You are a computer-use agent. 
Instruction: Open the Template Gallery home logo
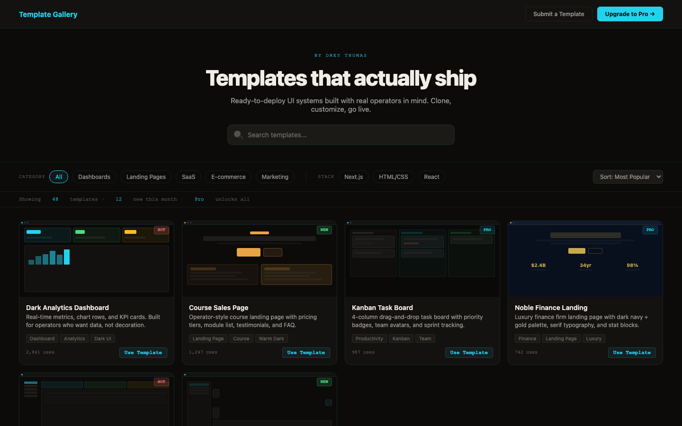[x=48, y=14]
